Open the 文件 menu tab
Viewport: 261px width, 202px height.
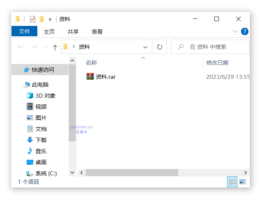24,31
